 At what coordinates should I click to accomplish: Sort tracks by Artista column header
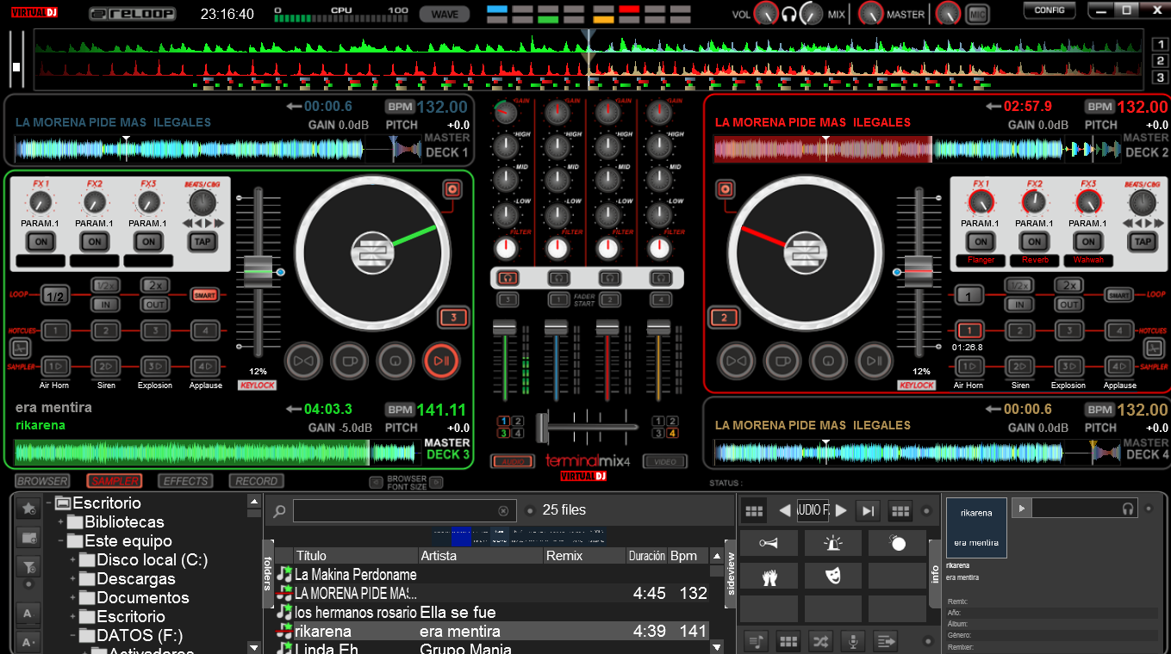[x=481, y=556]
